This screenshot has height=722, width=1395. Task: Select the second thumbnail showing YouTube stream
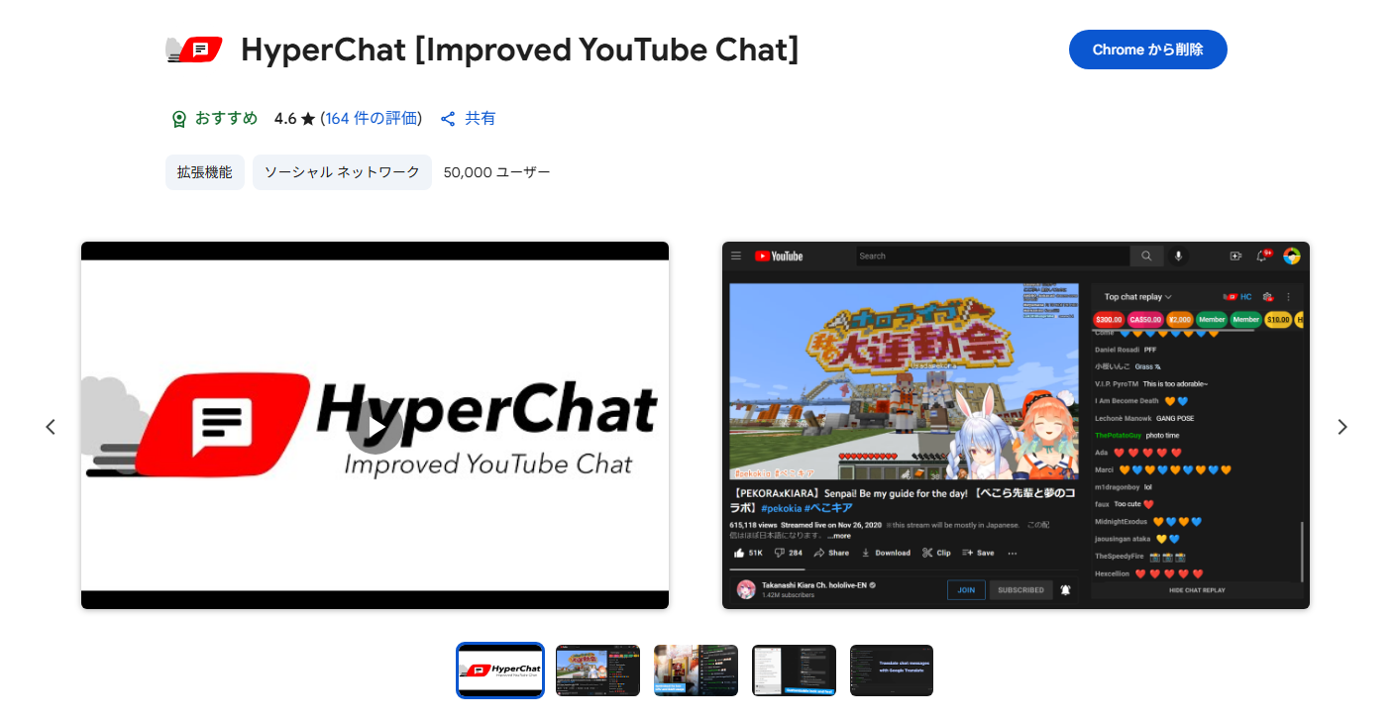coord(597,670)
